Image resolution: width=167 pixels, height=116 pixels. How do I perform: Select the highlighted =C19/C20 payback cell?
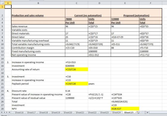tap(77, 84)
